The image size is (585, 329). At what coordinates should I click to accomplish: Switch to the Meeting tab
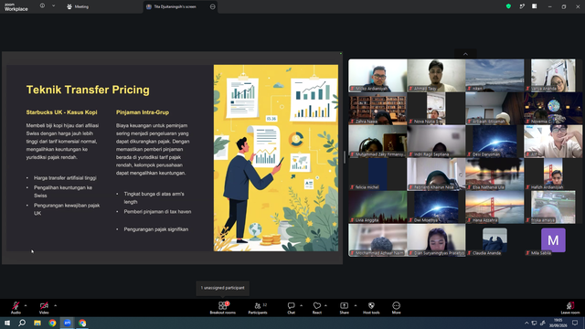coord(78,6)
